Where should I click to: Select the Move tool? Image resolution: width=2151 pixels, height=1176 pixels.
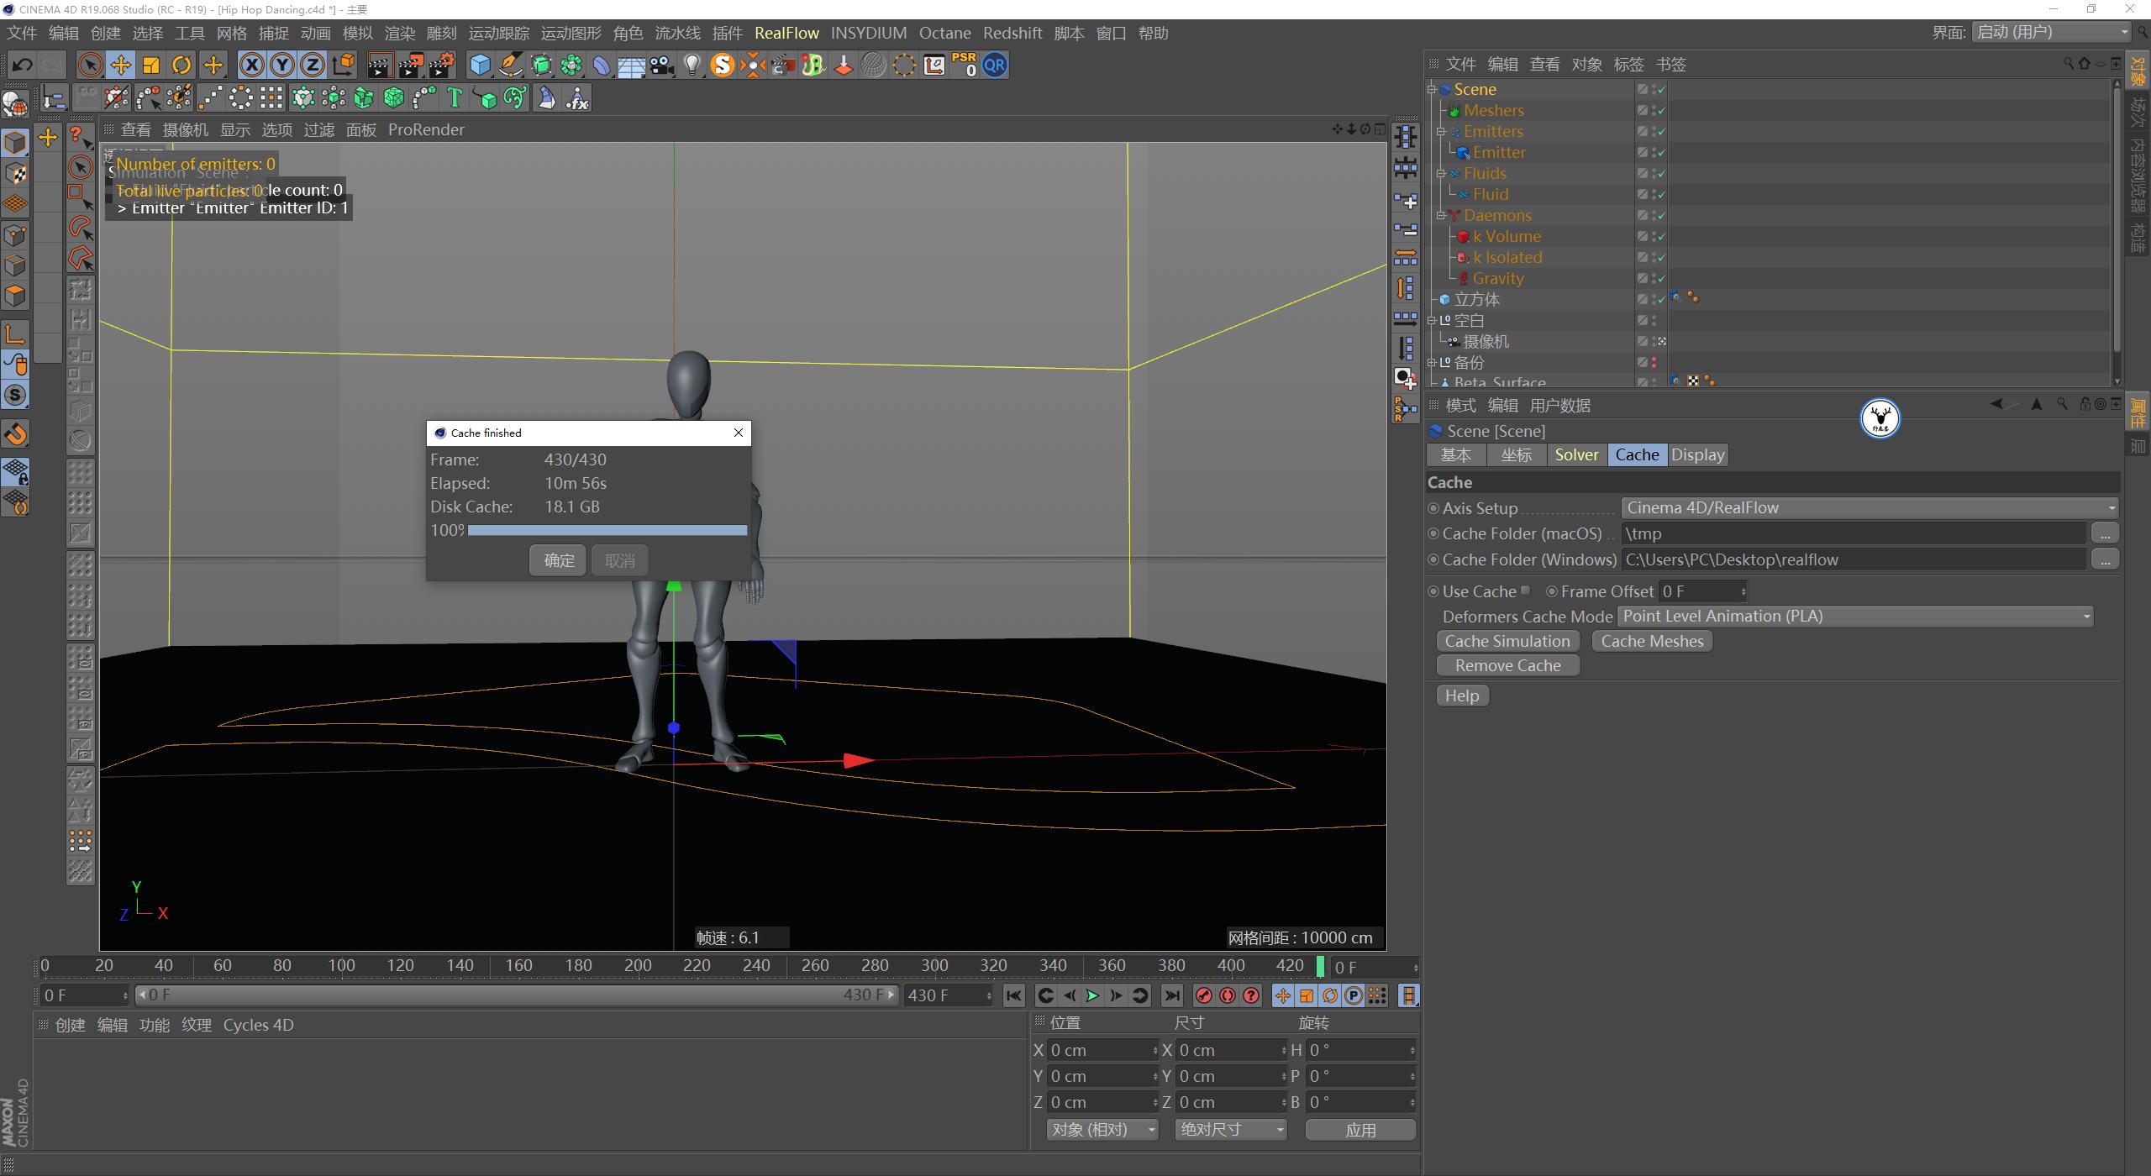(120, 65)
